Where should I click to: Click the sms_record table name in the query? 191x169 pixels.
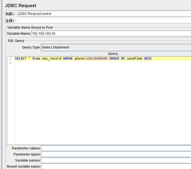(51, 59)
